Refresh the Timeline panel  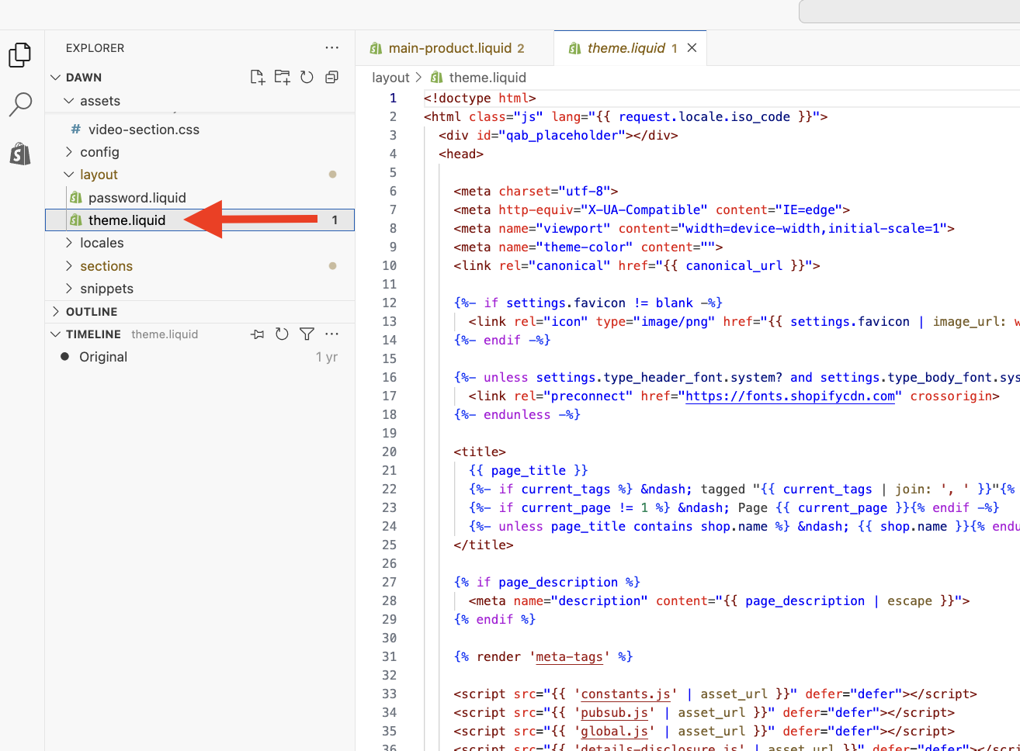click(x=282, y=334)
